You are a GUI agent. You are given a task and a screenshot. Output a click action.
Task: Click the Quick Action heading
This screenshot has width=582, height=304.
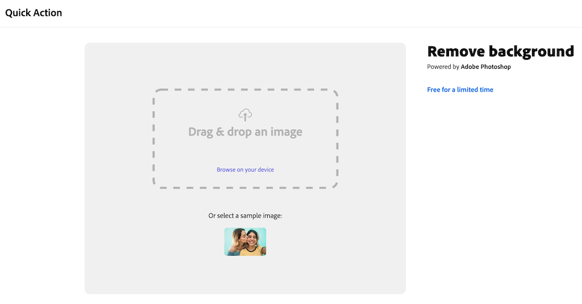click(34, 13)
